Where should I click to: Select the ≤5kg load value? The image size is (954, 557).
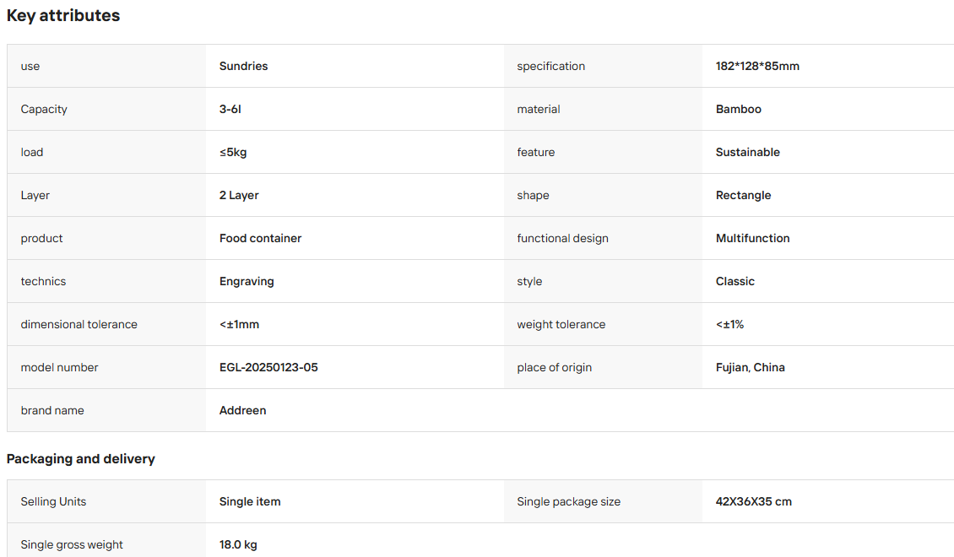pyautogui.click(x=233, y=153)
